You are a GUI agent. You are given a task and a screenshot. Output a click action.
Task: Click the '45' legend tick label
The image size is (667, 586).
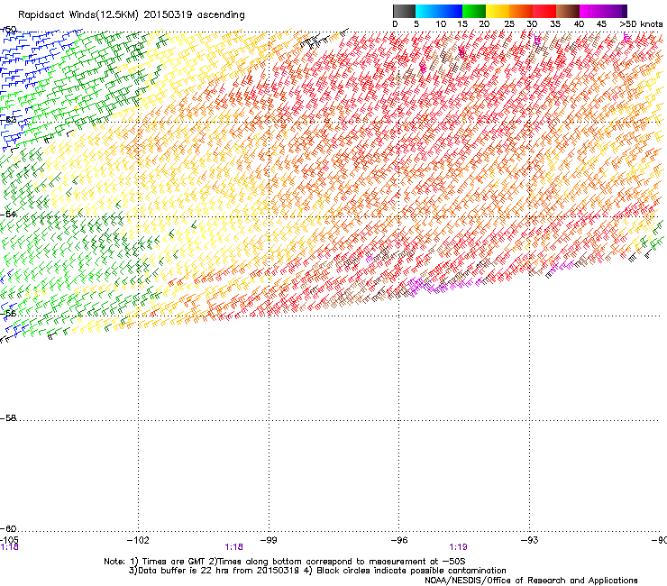(601, 24)
